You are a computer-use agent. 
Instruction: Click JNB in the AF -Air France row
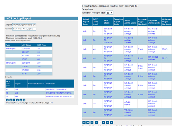[x=84, y=103]
